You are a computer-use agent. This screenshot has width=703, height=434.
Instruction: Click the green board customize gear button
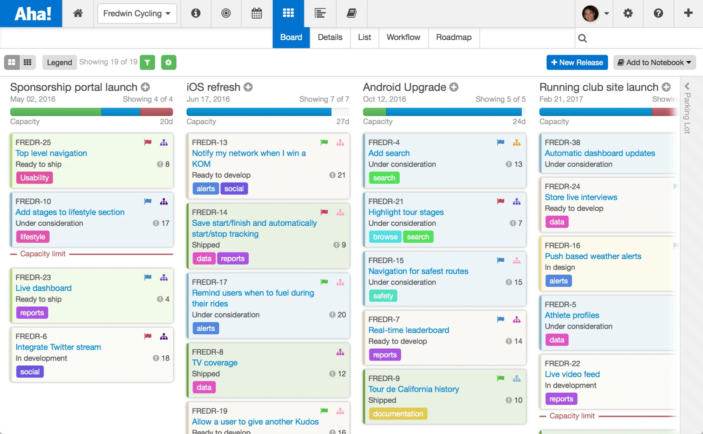[x=168, y=63]
